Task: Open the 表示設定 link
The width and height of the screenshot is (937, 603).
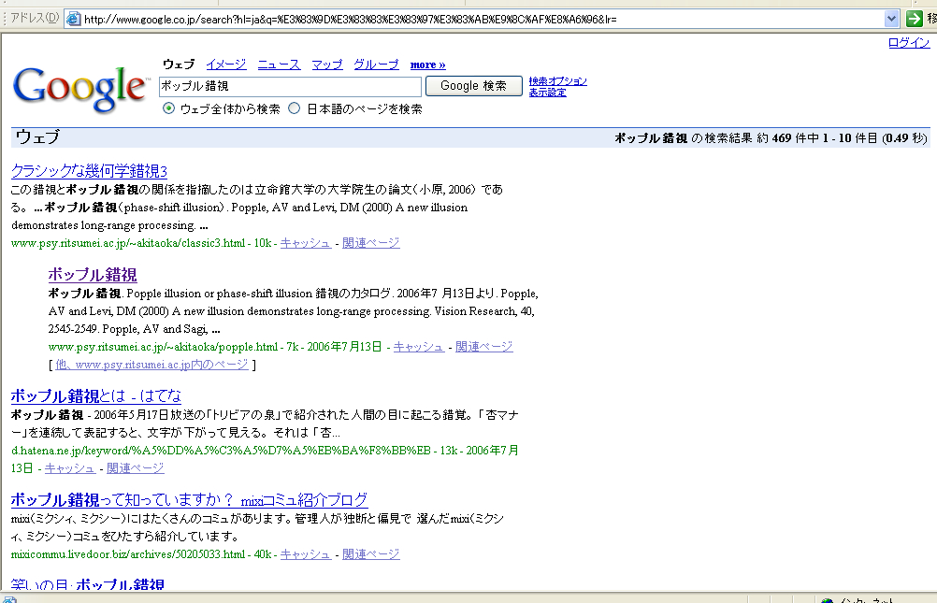Action: (x=547, y=93)
